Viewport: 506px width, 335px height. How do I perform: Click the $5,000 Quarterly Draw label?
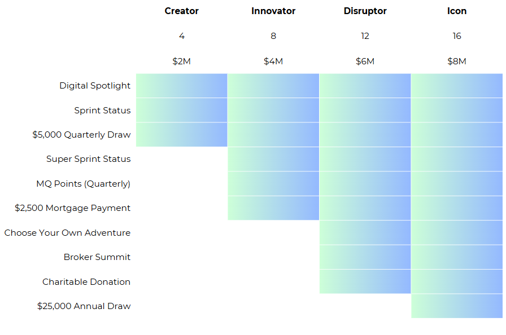pyautogui.click(x=81, y=135)
